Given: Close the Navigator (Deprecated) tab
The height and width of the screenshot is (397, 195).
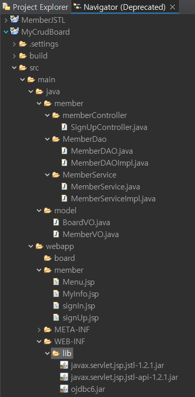Looking at the screenshot, I should (x=172, y=7).
